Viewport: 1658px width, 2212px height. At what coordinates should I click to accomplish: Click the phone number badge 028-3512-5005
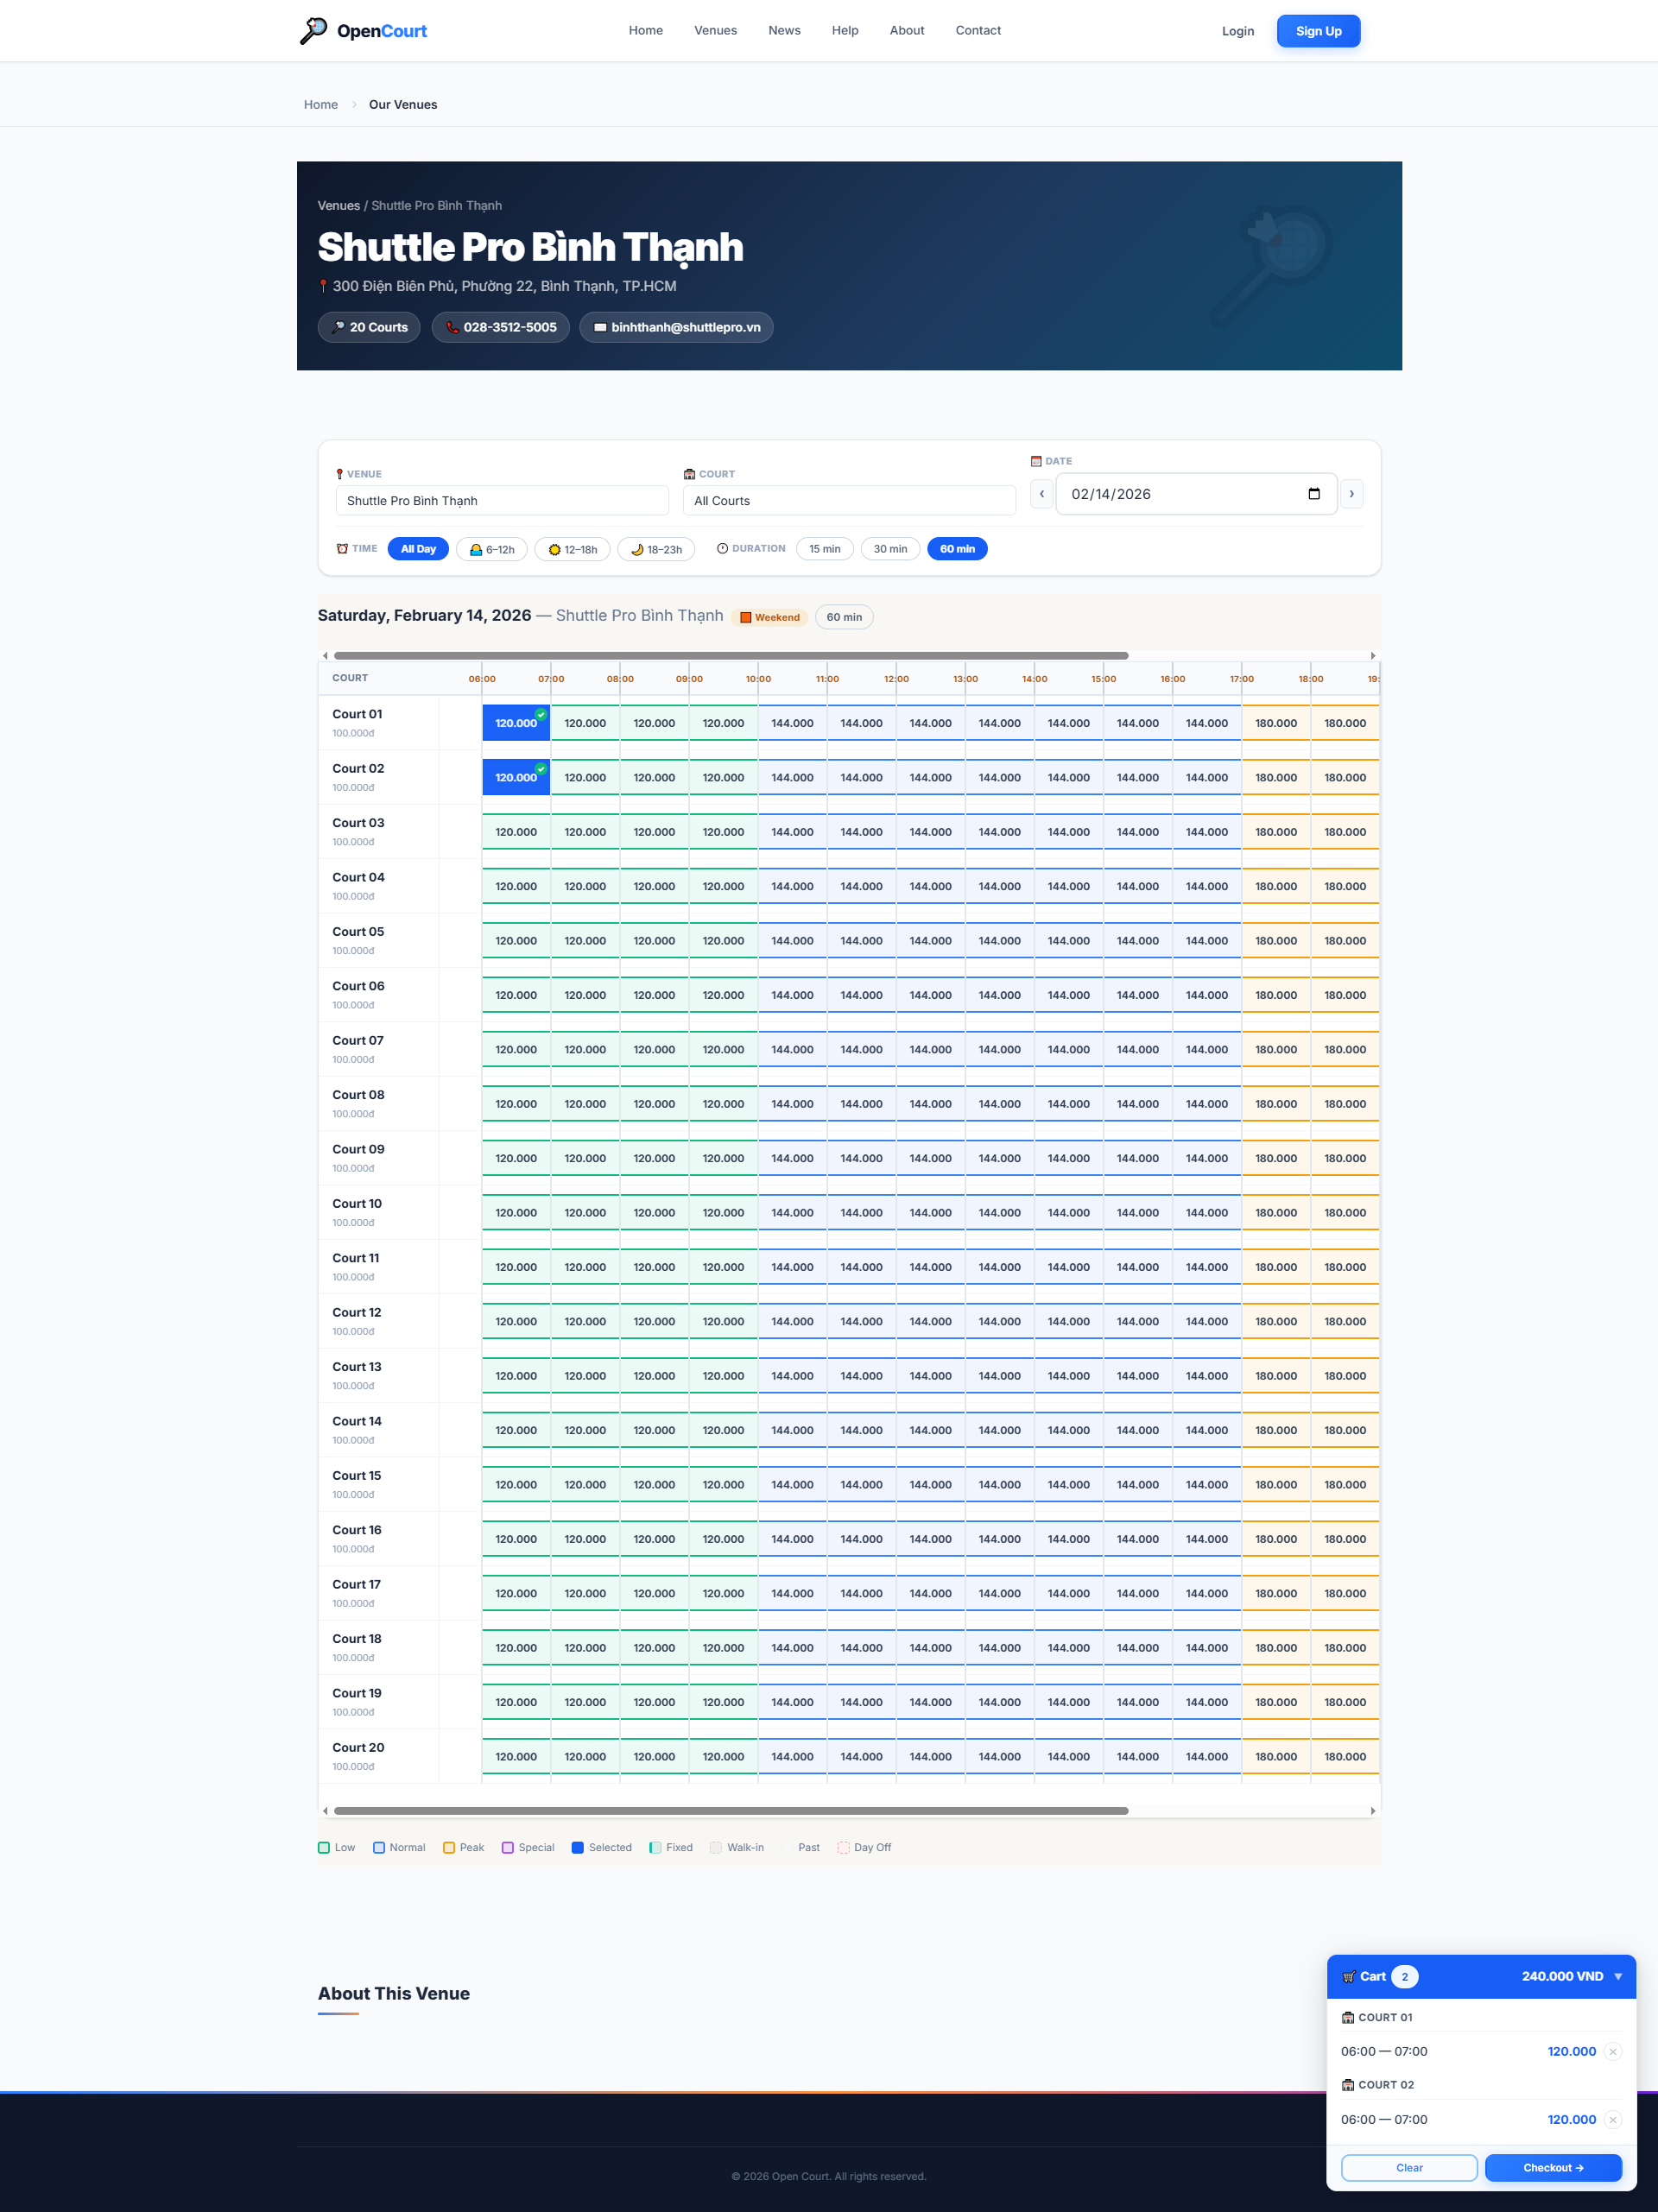tap(500, 327)
